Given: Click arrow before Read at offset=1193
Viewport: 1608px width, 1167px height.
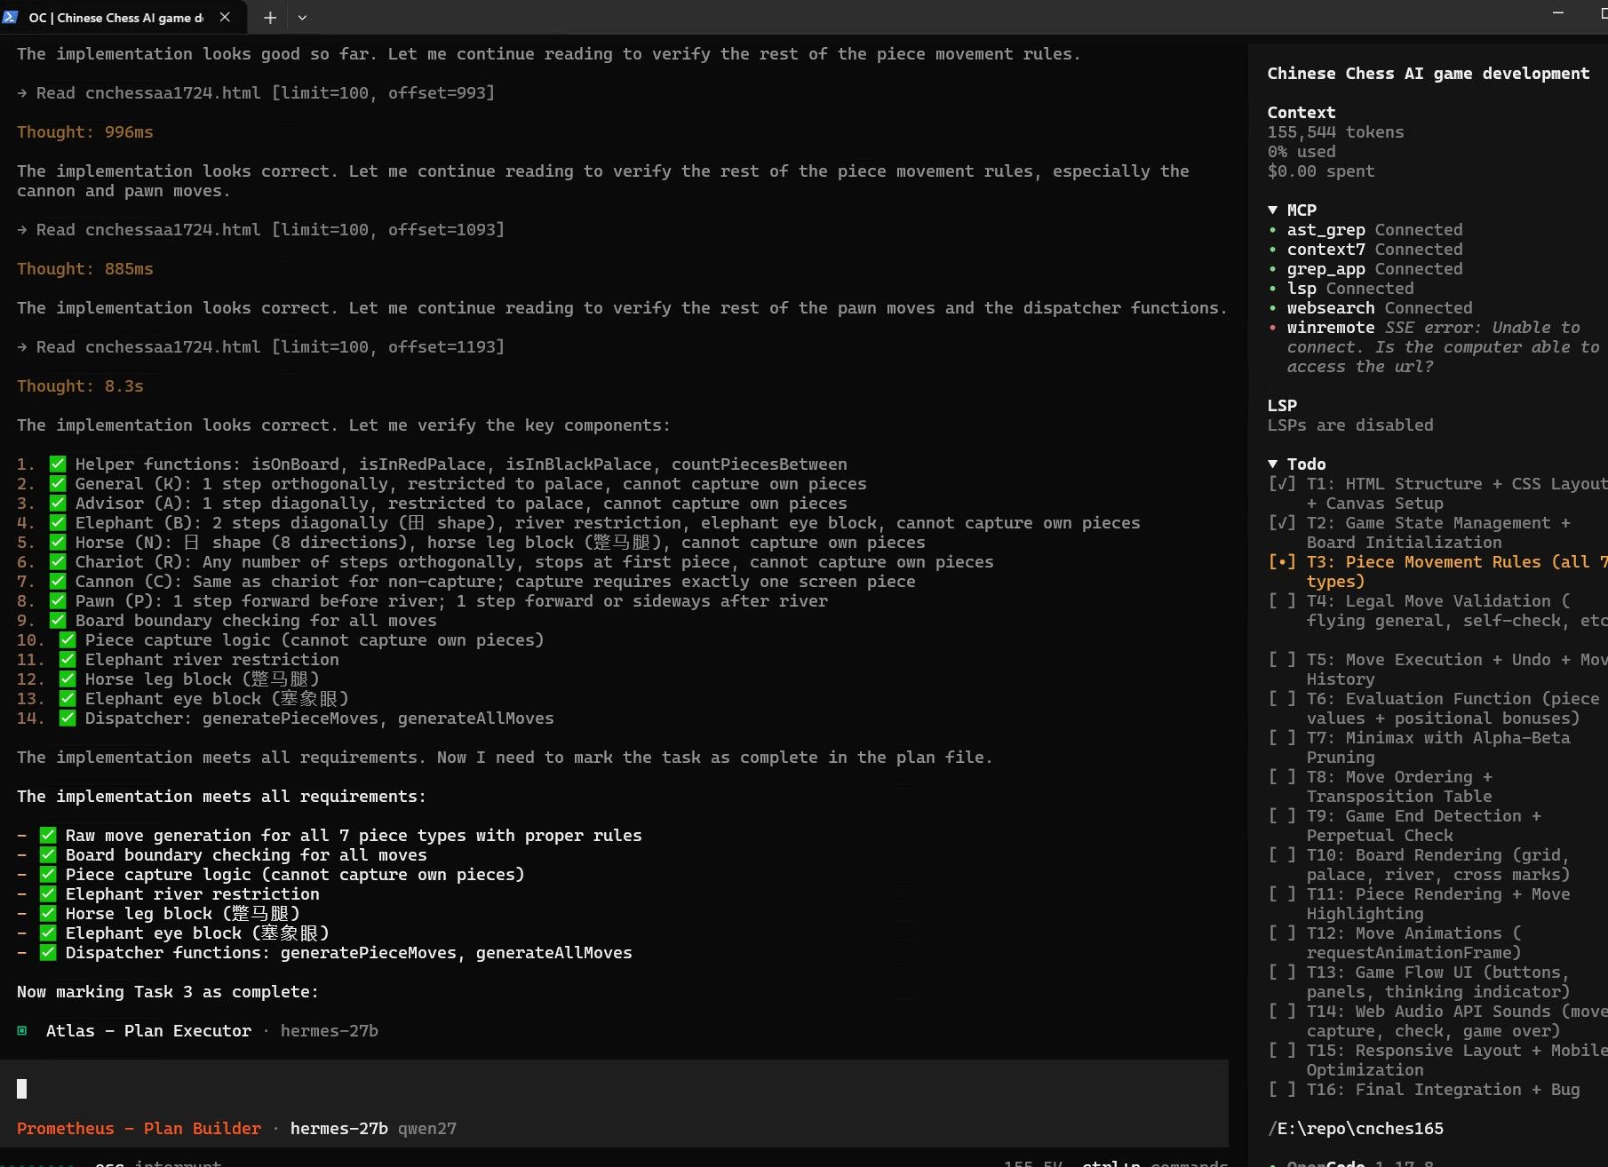Looking at the screenshot, I should tap(22, 347).
